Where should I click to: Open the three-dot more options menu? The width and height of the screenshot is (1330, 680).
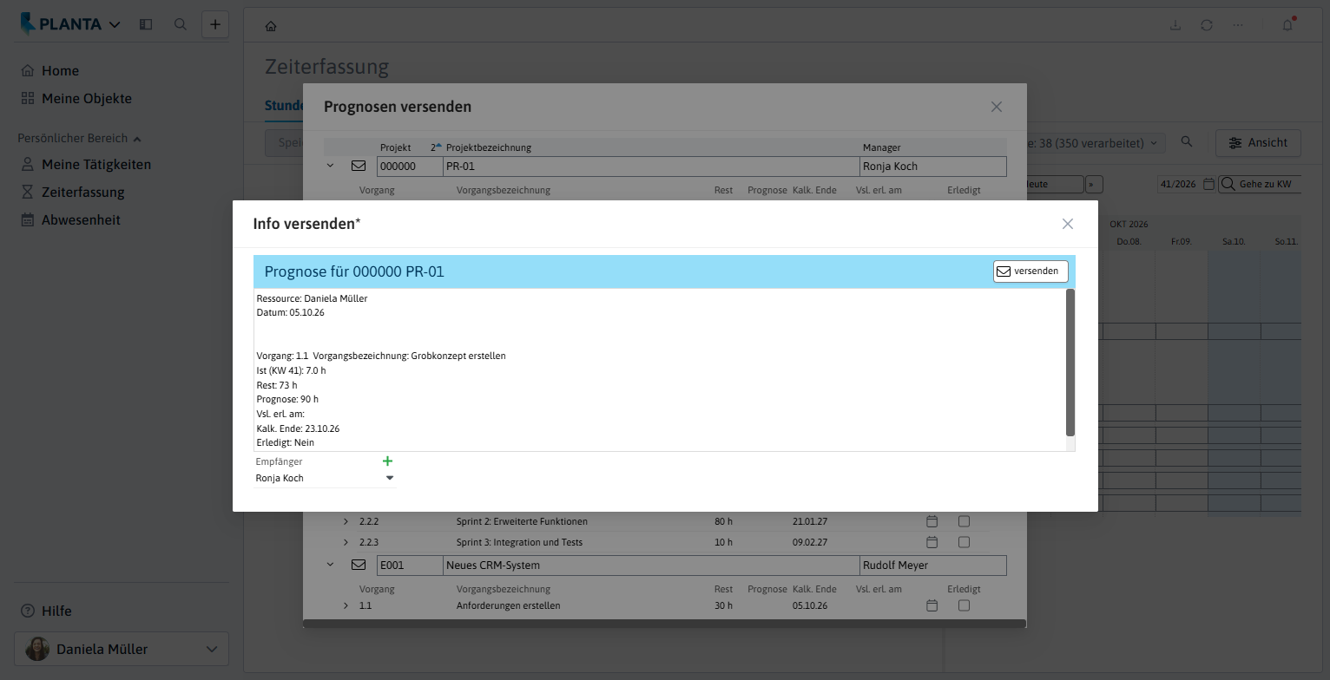pyautogui.click(x=1238, y=25)
